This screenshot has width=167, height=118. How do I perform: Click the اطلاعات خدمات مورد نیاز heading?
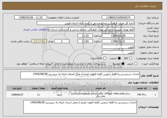click(143, 83)
